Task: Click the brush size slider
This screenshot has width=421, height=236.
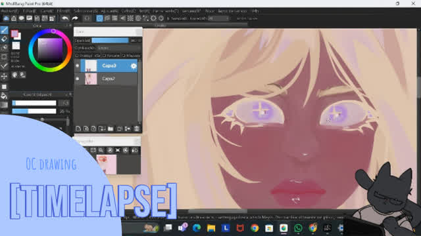Action: (34, 103)
